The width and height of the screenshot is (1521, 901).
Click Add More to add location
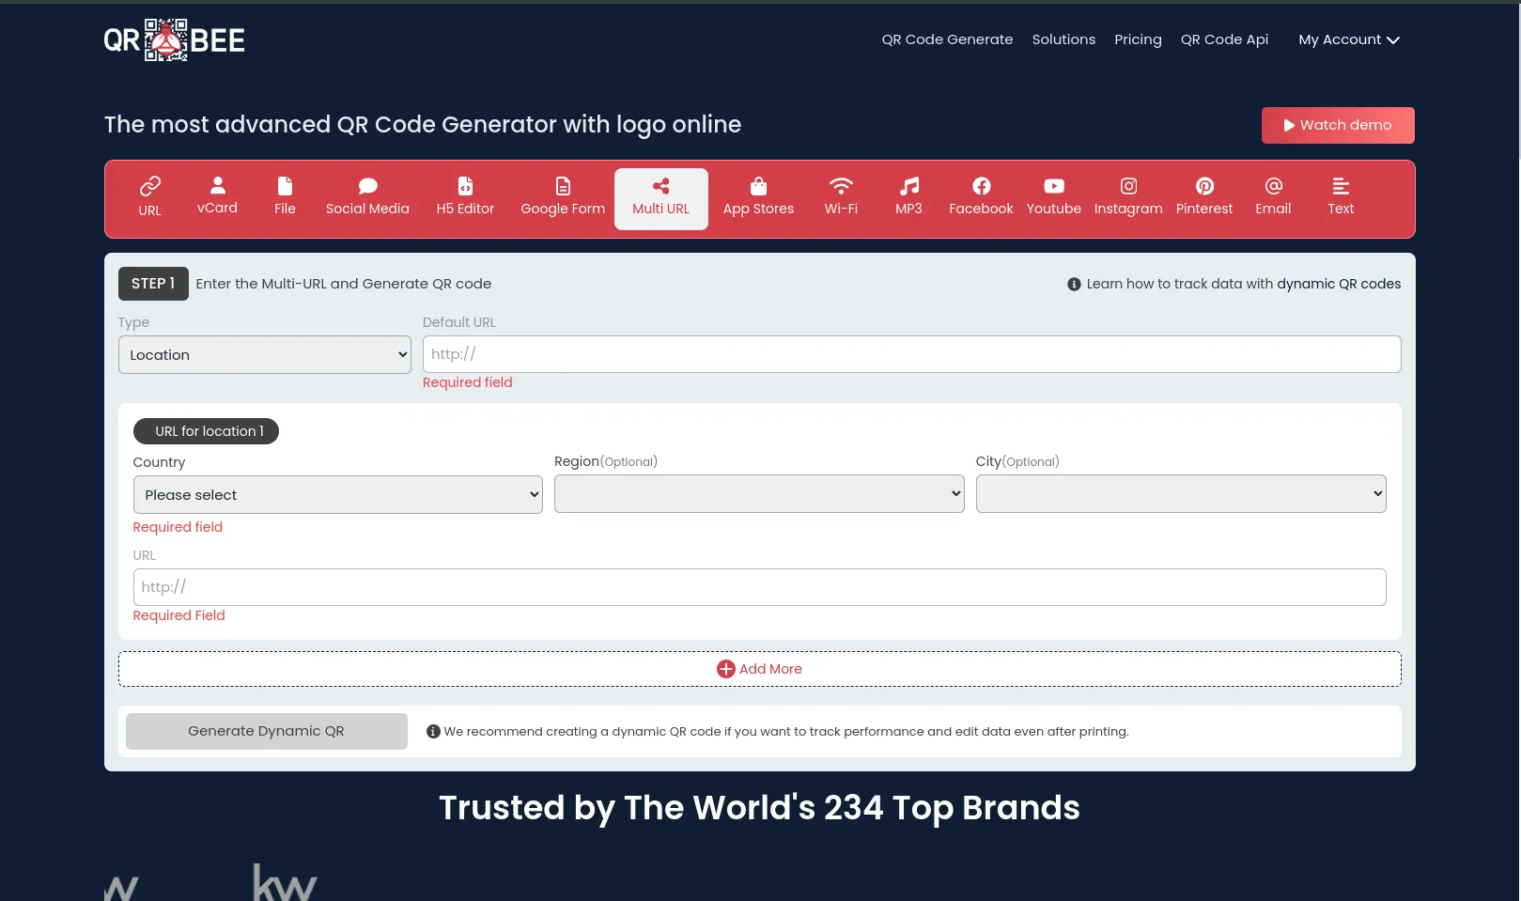(759, 669)
